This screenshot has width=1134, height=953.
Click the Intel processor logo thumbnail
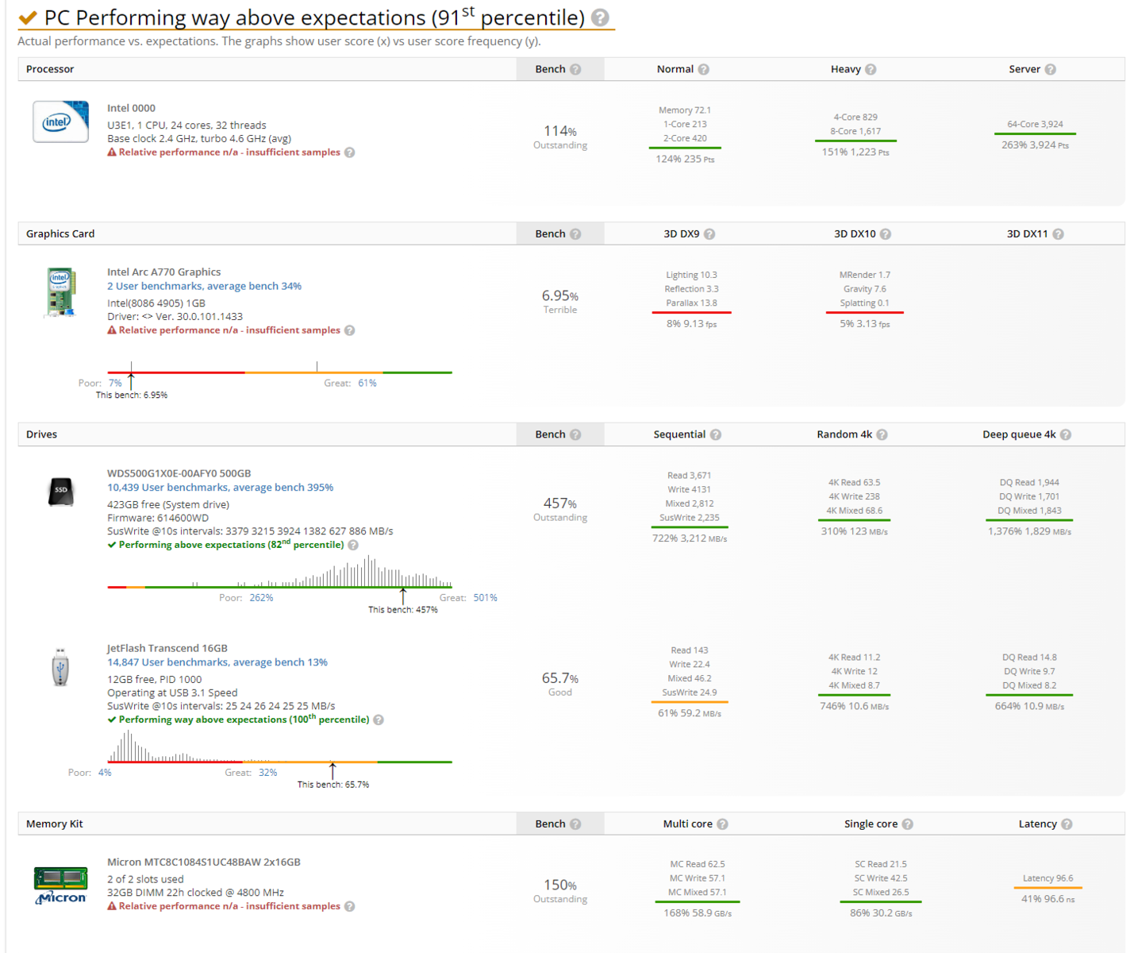click(x=60, y=122)
